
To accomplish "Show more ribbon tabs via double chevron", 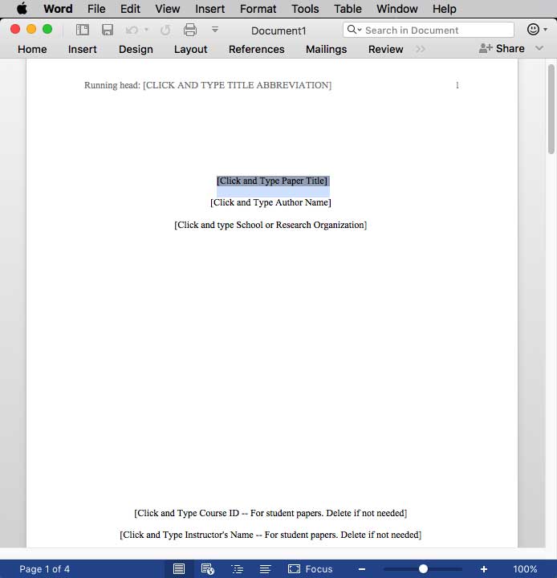I will coord(421,49).
